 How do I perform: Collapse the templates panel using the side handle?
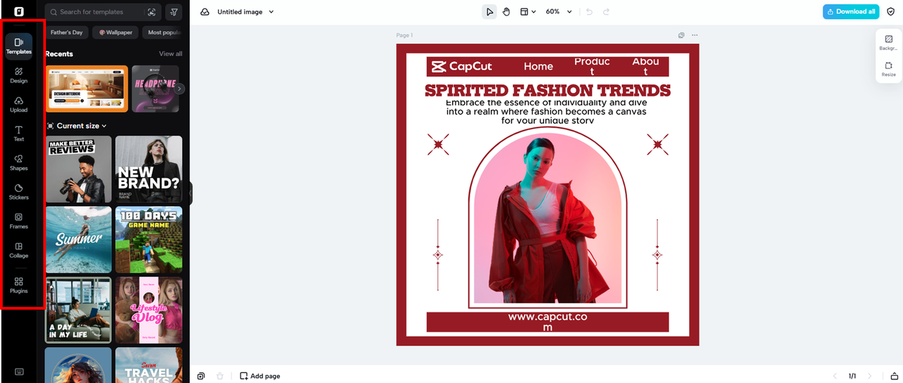pyautogui.click(x=190, y=193)
